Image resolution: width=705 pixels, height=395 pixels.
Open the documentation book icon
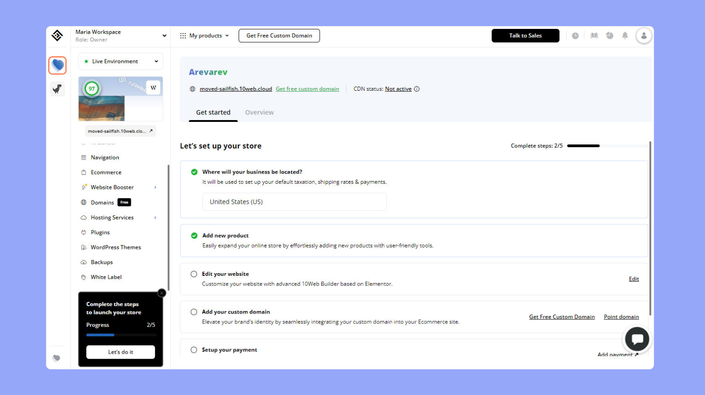(594, 35)
